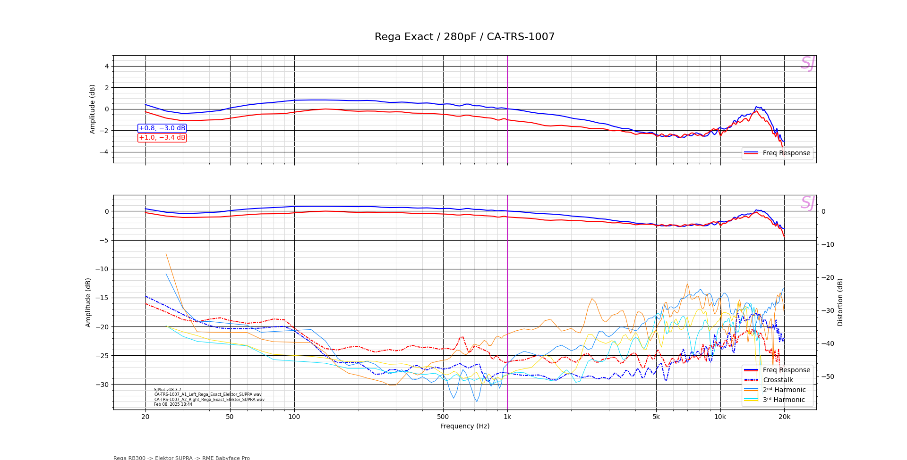907x460 pixels.
Task: Click the "4" tick label on upper chart
Action: tap(107, 66)
